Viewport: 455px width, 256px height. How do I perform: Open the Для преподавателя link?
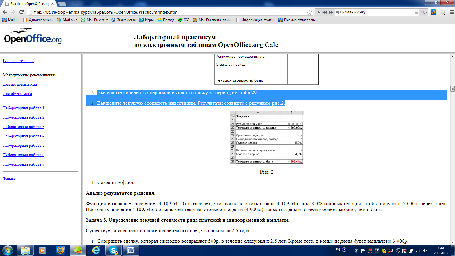tap(20, 84)
